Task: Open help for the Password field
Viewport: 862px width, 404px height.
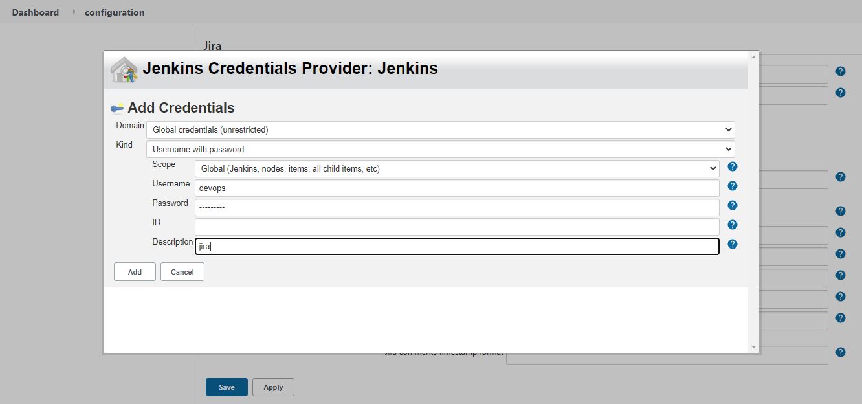Action: click(x=733, y=205)
